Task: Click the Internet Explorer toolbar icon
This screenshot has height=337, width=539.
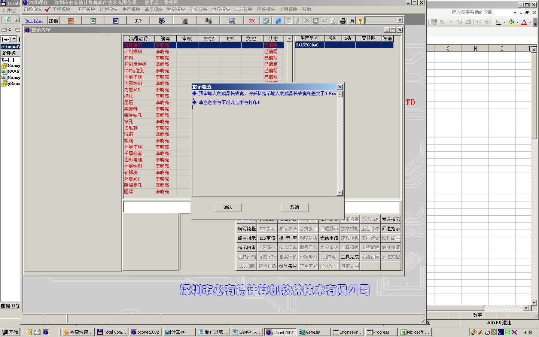Action: pos(278,21)
